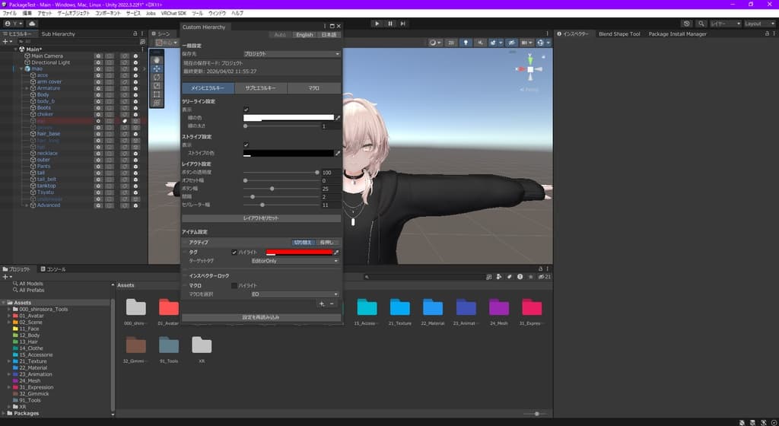
Task: Toggle the tag highlight checkbox
Action: (234, 253)
